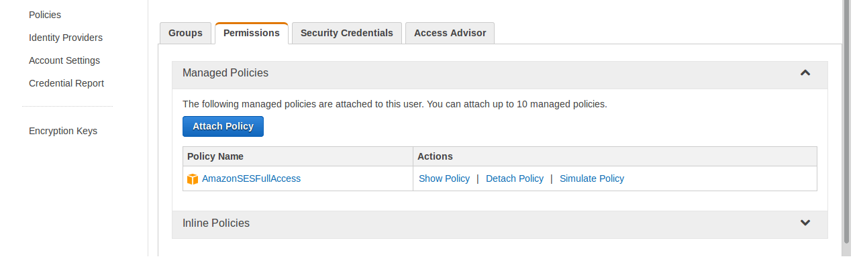Screen dimensions: 857x263
Task: Select the Permissions tab
Action: pos(252,33)
